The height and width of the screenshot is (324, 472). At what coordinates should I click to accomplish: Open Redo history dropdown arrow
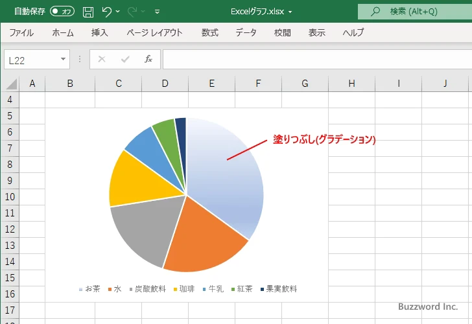click(x=143, y=12)
